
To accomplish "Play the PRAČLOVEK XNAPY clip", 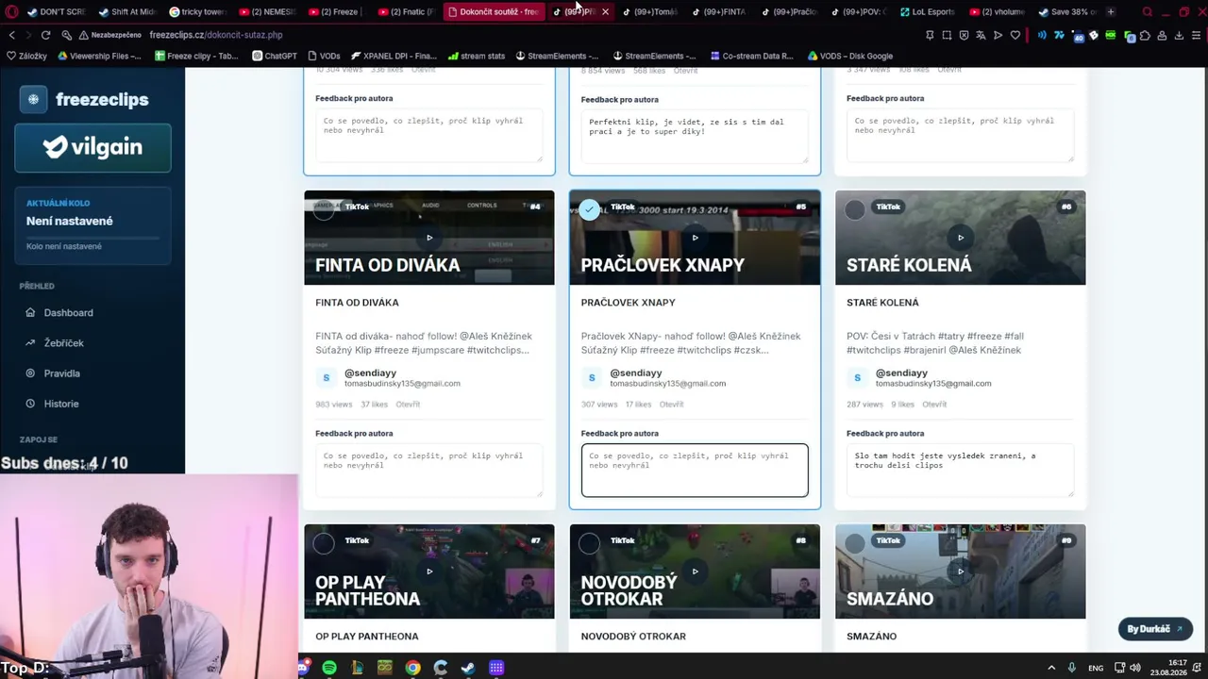I will 695,238.
